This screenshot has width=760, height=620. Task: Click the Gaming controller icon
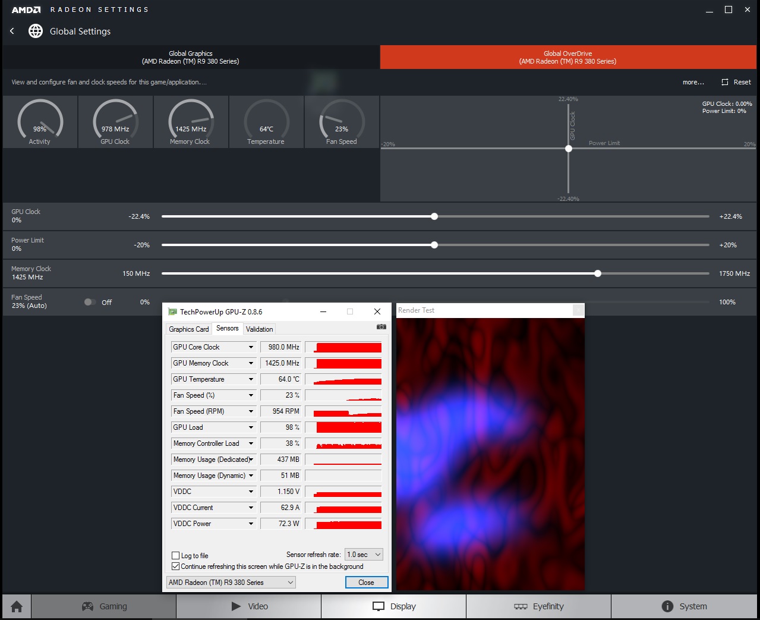point(87,606)
